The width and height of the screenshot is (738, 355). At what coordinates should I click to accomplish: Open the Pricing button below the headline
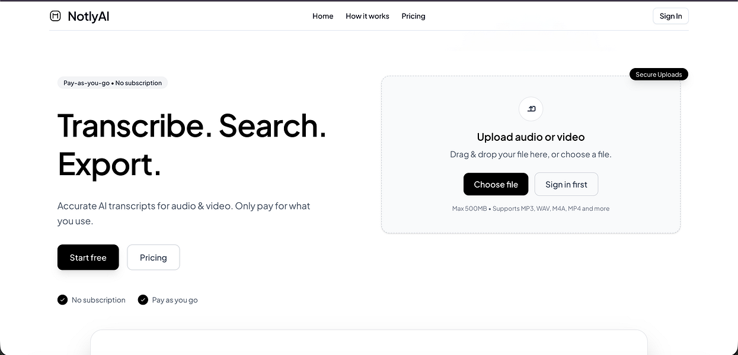(x=154, y=257)
